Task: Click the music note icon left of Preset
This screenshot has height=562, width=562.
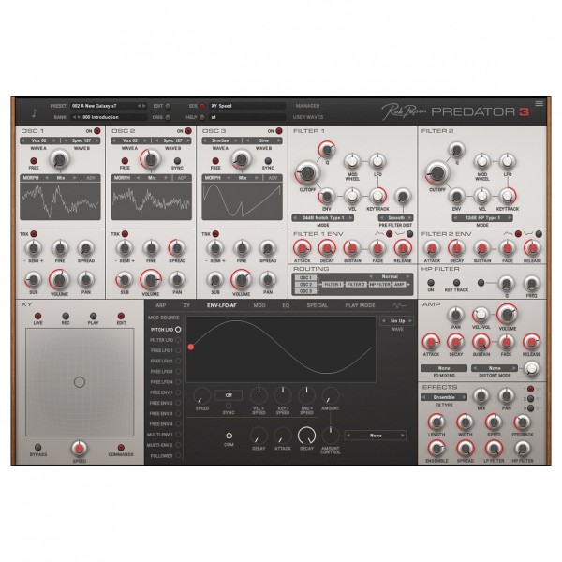Action: (35, 113)
